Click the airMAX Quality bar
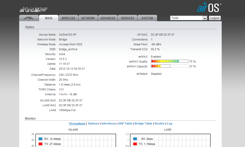The height and width of the screenshot is (147, 245). click(x=170, y=61)
